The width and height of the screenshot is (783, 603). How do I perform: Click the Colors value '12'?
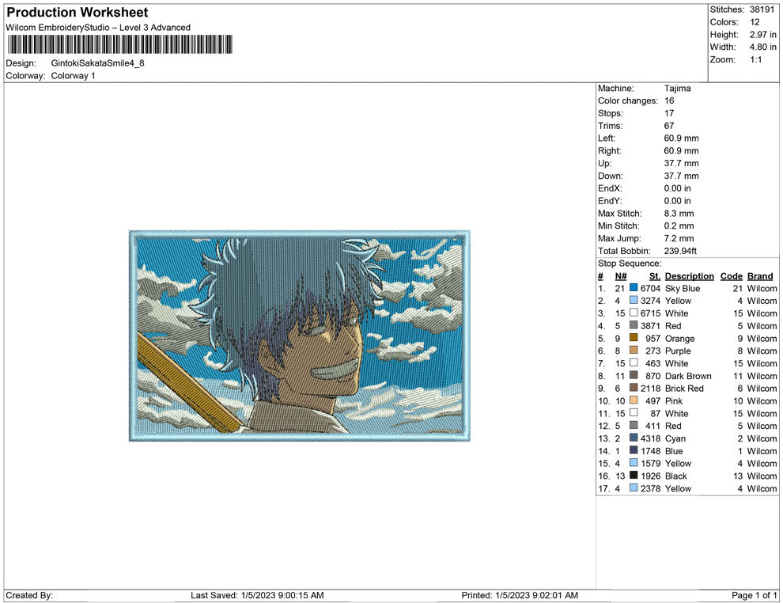[x=755, y=22]
